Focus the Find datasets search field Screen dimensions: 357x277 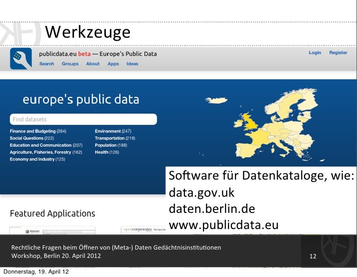click(x=83, y=119)
